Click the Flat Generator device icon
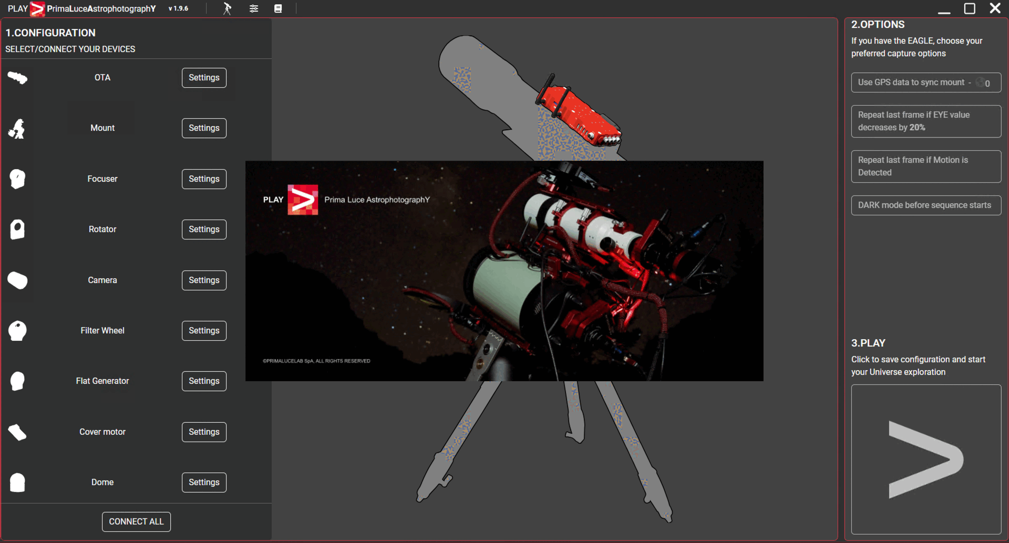Image resolution: width=1009 pixels, height=543 pixels. click(17, 381)
